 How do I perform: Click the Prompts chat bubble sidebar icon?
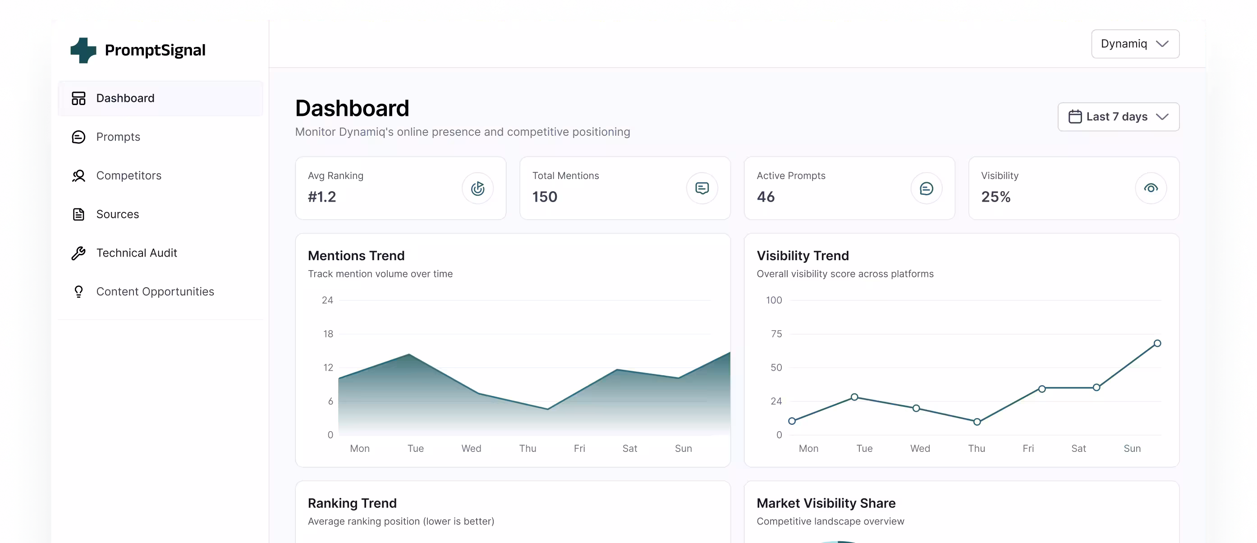click(78, 137)
